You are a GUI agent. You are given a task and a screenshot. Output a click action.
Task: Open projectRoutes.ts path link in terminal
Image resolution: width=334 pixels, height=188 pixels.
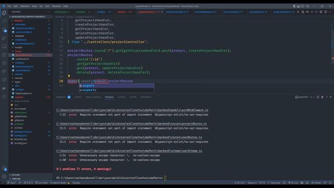click(x=132, y=124)
